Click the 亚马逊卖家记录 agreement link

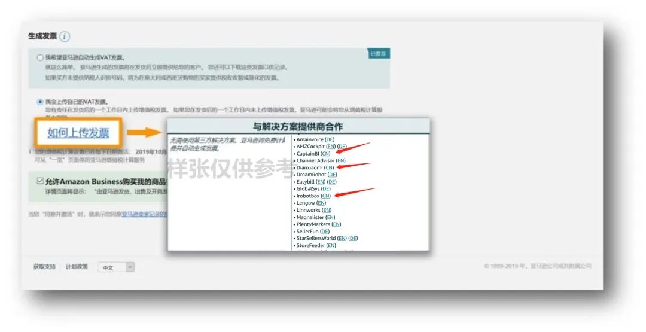144,214
